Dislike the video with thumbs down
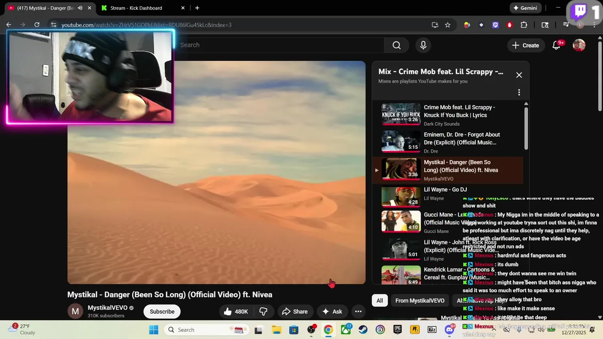This screenshot has height=339, width=603. coord(263,312)
